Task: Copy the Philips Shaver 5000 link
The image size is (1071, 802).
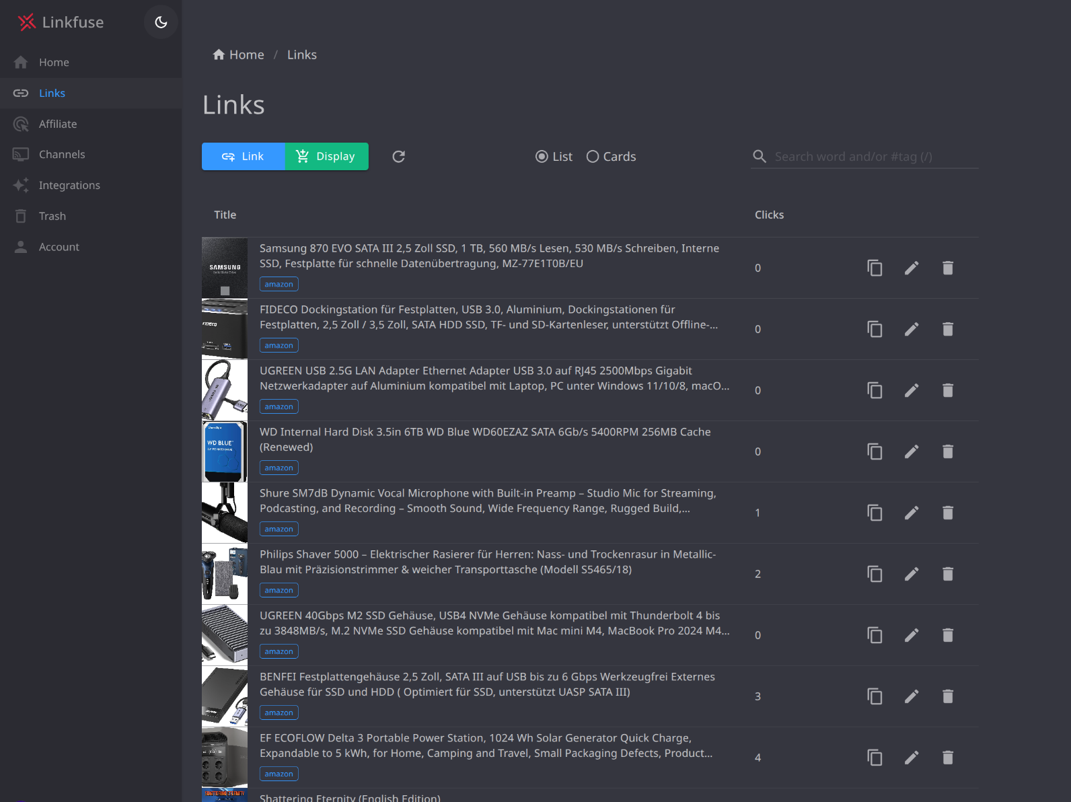Action: [x=875, y=574]
